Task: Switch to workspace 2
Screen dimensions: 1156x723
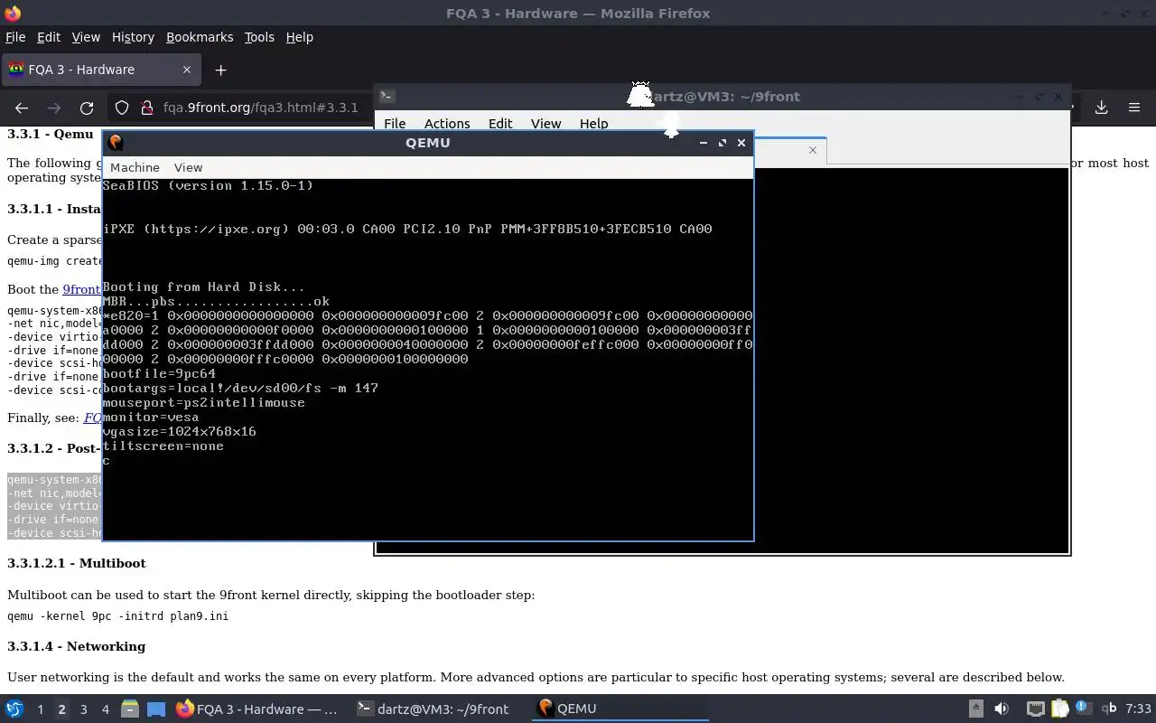Action: coord(61,709)
